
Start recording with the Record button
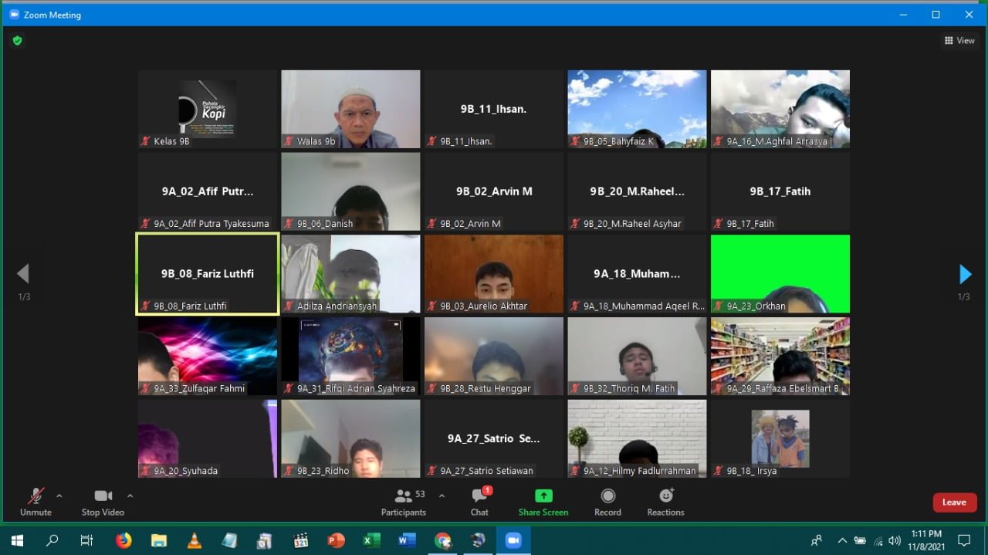click(607, 496)
